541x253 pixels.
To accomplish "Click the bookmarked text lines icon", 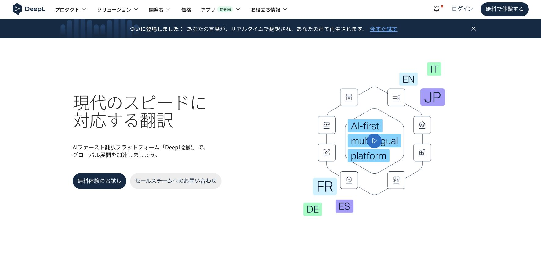I will (x=396, y=98).
